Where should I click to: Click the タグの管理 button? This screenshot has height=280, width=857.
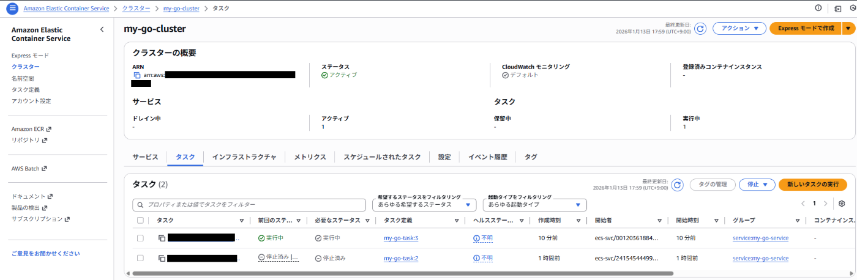pyautogui.click(x=713, y=185)
